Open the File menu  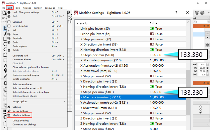3,8
